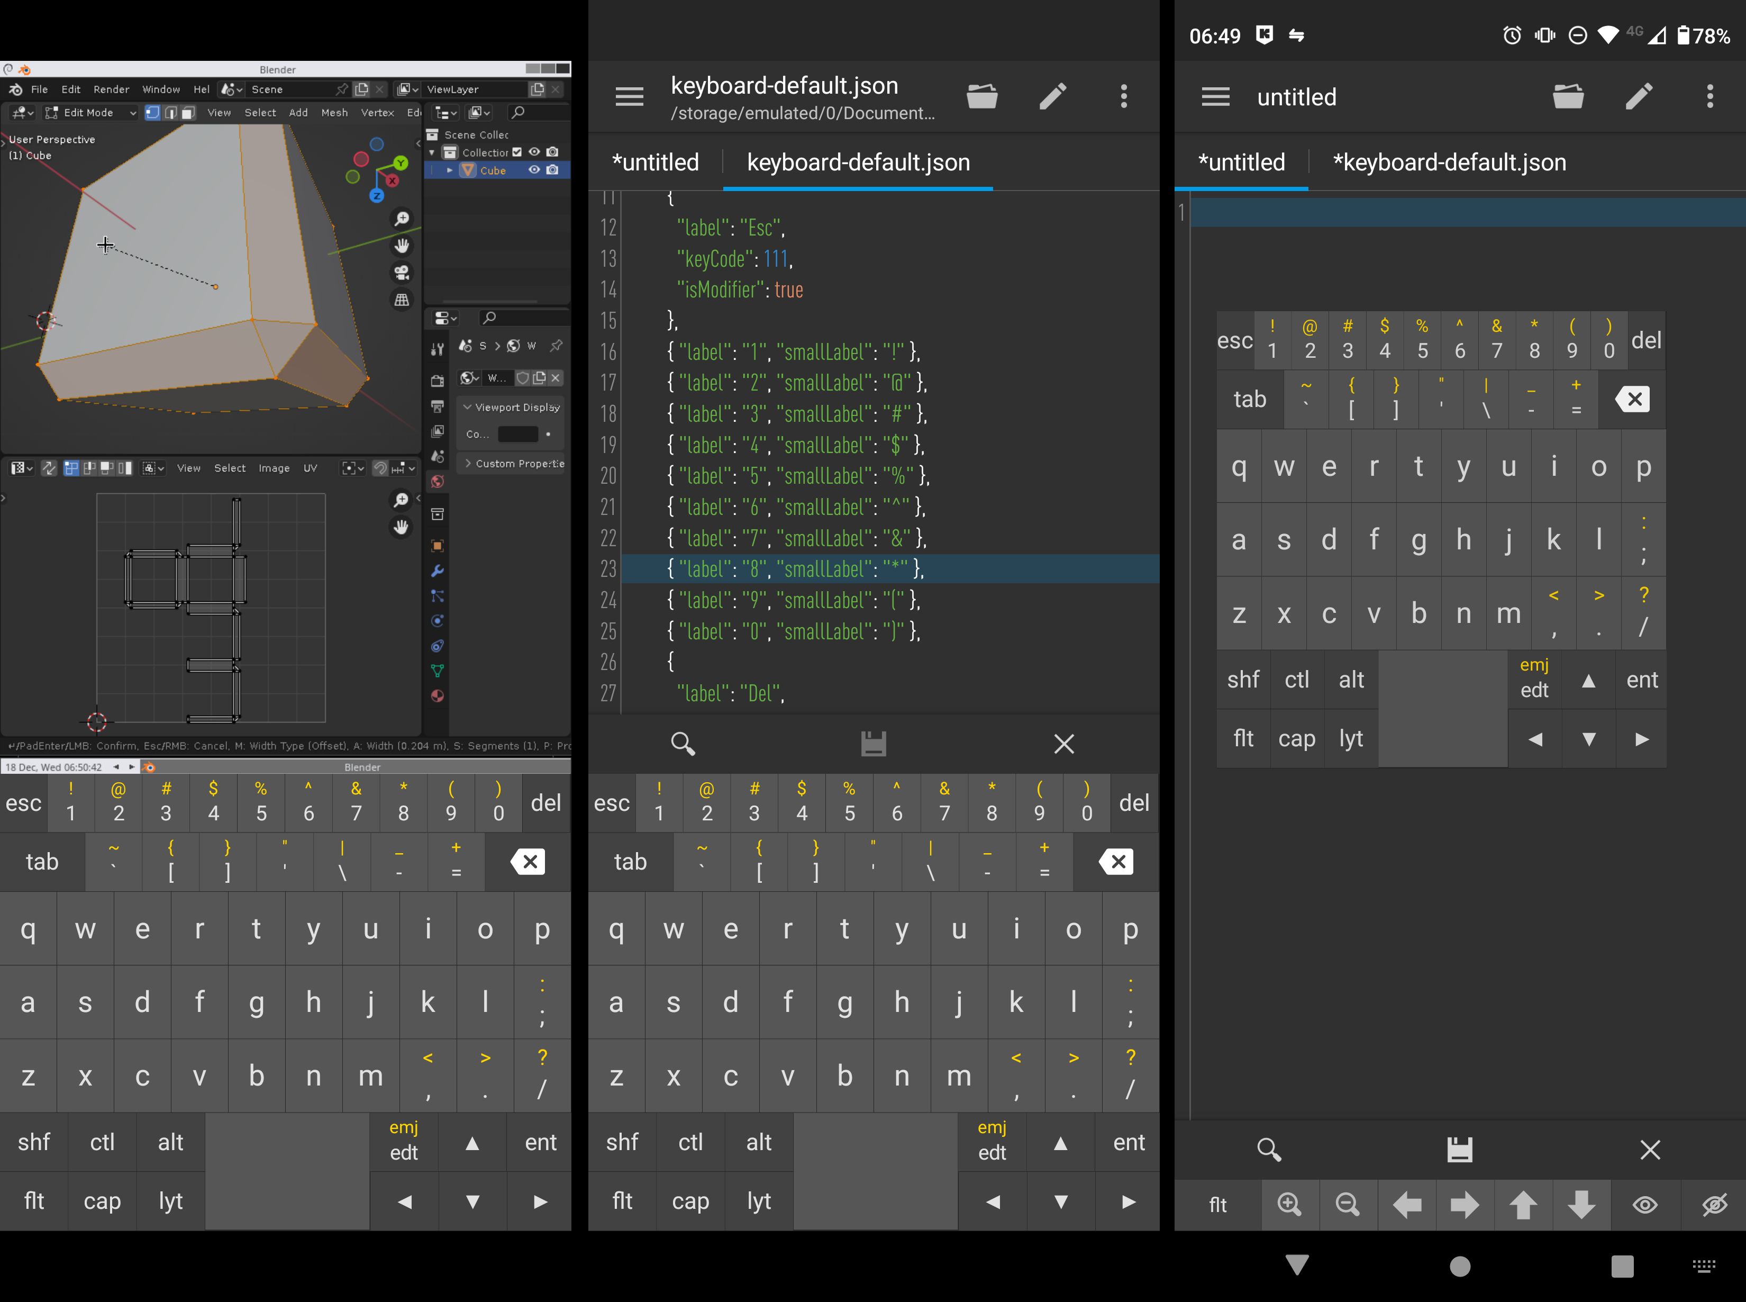Viewport: 1746px width, 1302px height.
Task: Open the Modifiers wrench properties tab
Action: coord(437,571)
